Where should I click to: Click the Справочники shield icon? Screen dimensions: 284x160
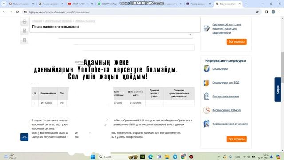pos(206,68)
